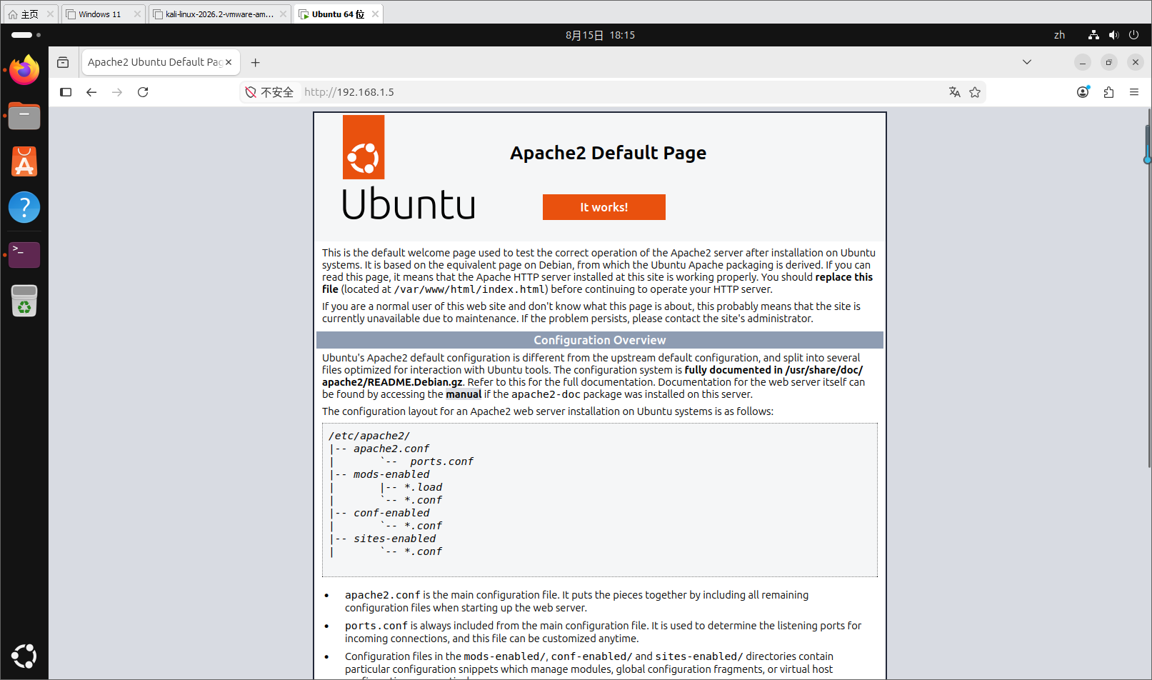Go back to the previous page
This screenshot has height=680, width=1152.
pyautogui.click(x=91, y=92)
